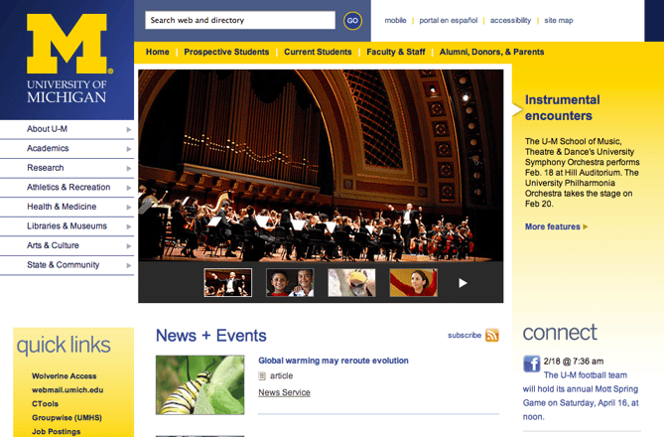Go to Prospective Students
This screenshot has height=437, width=664.
pyautogui.click(x=226, y=52)
